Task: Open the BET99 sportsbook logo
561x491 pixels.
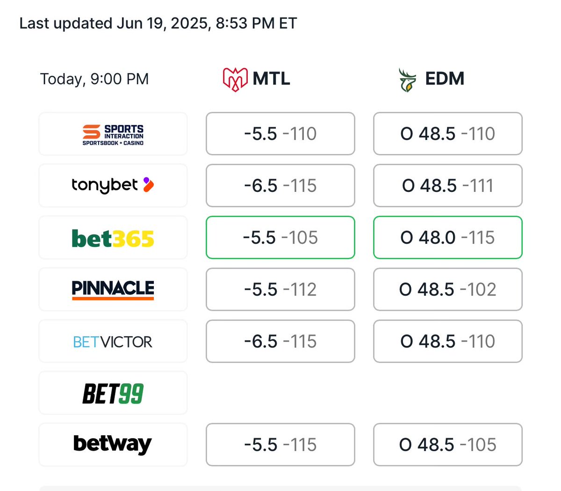Action: click(113, 393)
